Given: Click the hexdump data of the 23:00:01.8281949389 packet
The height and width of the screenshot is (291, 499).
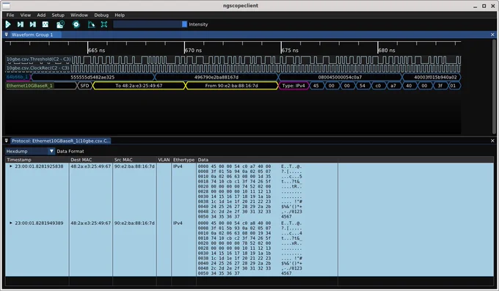Looking at the screenshot, I should [249, 248].
